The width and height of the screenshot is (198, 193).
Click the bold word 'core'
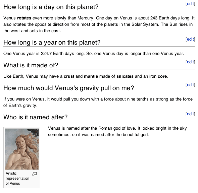pos(162,76)
